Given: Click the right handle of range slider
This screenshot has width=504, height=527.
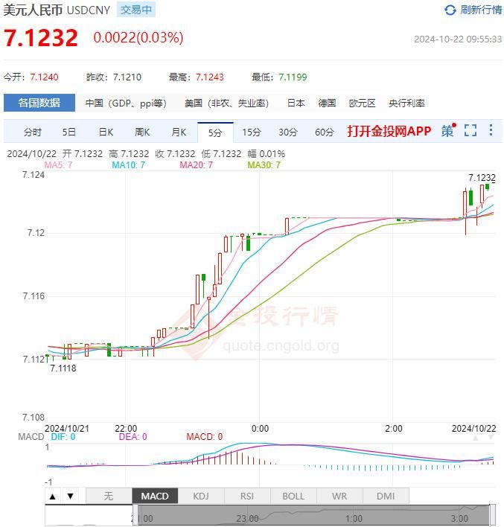Looking at the screenshot, I should coord(492,515).
